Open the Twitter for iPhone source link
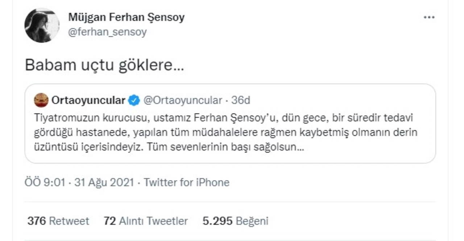The width and height of the screenshot is (464, 241). coord(187,182)
